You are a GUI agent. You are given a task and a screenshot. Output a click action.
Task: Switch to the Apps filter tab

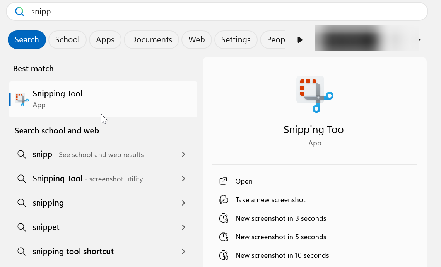pyautogui.click(x=105, y=40)
